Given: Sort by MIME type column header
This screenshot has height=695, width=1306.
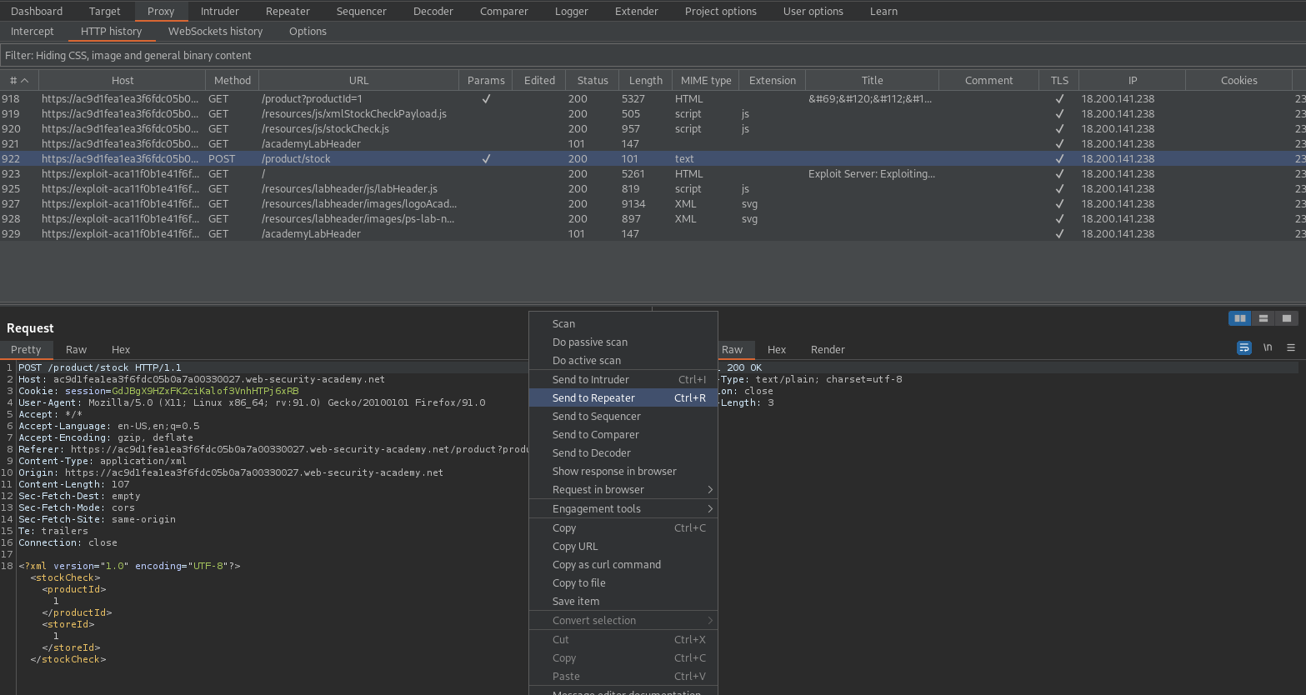Looking at the screenshot, I should pos(706,80).
